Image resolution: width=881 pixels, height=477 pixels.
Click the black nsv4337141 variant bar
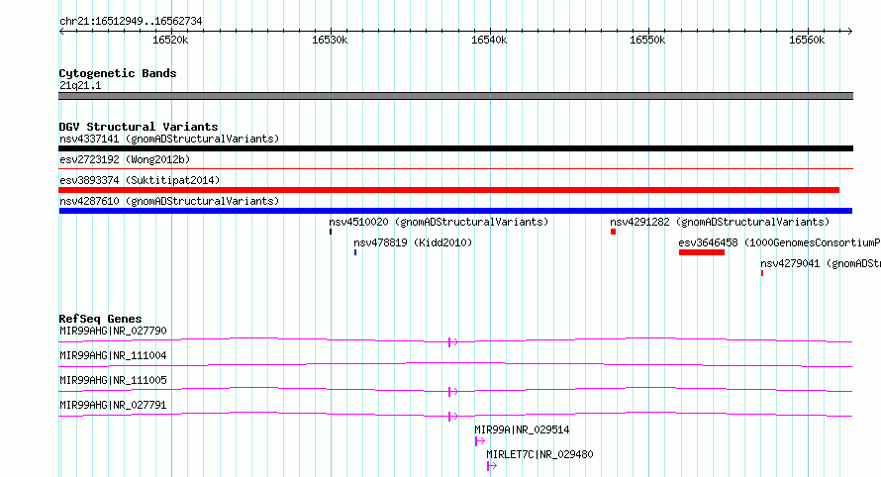tap(455, 148)
